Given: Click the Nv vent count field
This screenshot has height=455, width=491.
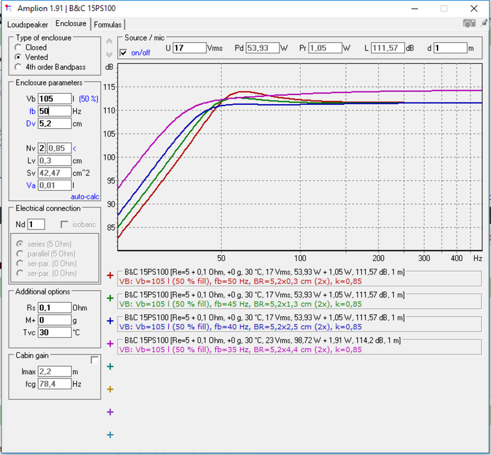Looking at the screenshot, I should tap(42, 148).
